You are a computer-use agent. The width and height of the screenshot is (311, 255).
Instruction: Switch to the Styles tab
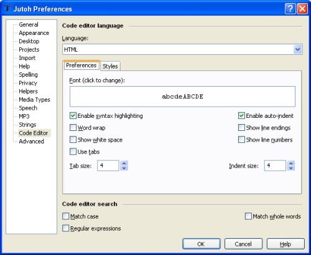[110, 66]
